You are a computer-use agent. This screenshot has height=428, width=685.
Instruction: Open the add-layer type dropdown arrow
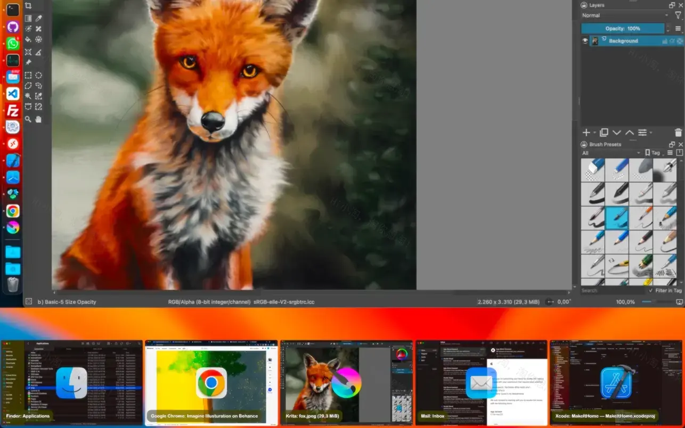(x=594, y=133)
